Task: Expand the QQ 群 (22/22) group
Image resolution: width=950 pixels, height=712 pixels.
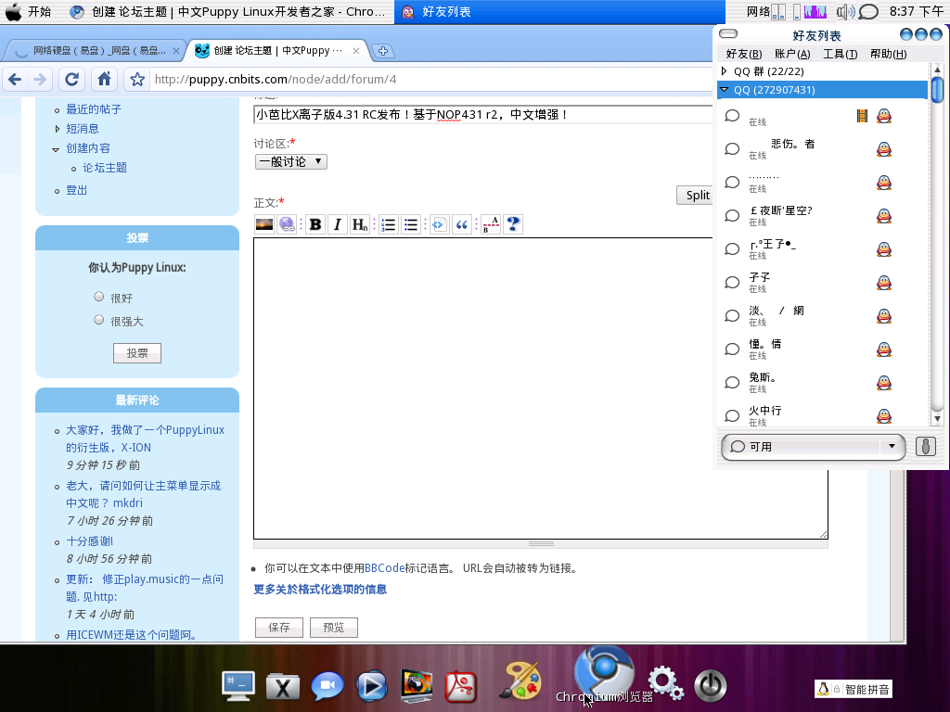Action: tap(724, 70)
